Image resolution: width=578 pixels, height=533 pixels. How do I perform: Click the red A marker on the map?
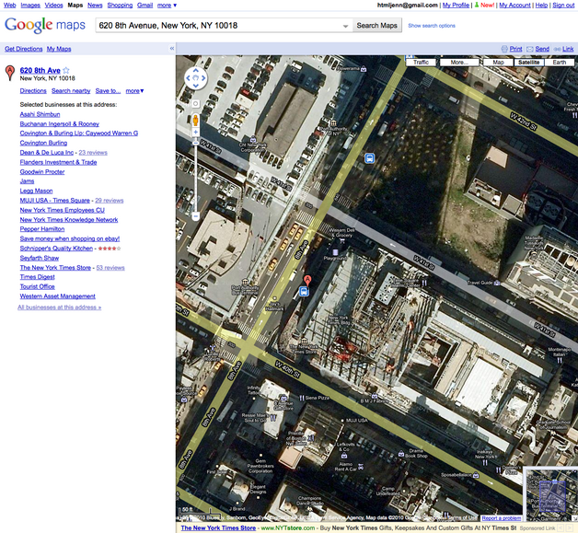coord(307,280)
